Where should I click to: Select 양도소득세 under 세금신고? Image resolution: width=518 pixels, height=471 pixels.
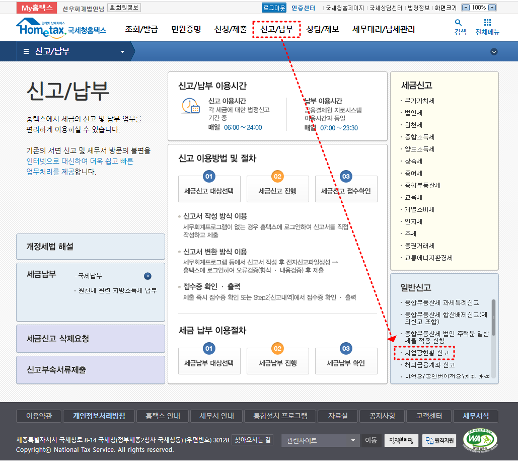[x=419, y=149]
